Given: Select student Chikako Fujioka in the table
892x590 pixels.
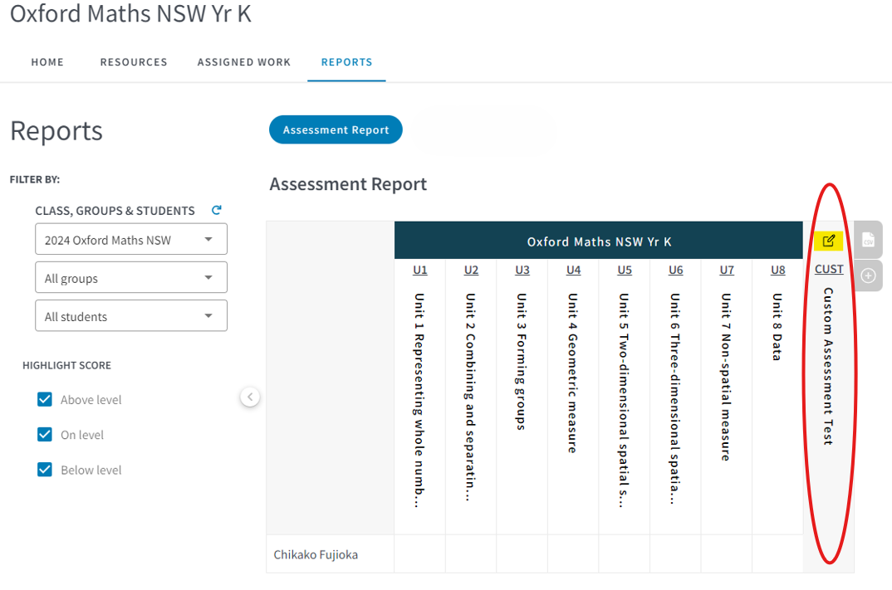Looking at the screenshot, I should coord(316,554).
